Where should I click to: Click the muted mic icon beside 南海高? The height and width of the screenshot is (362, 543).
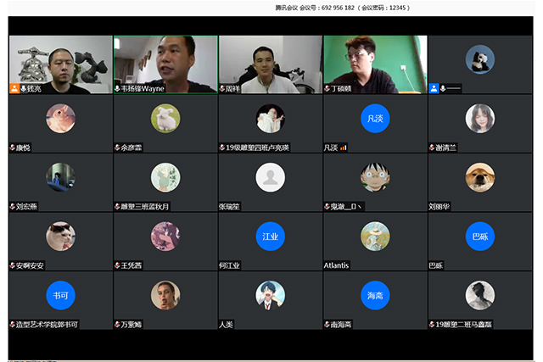pos(327,325)
